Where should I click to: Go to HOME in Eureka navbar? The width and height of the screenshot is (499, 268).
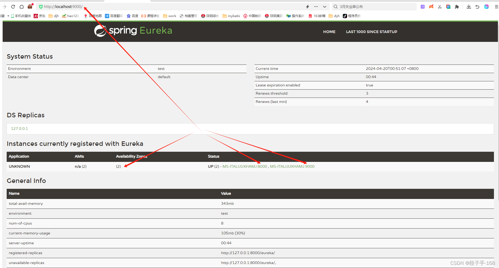click(x=329, y=32)
